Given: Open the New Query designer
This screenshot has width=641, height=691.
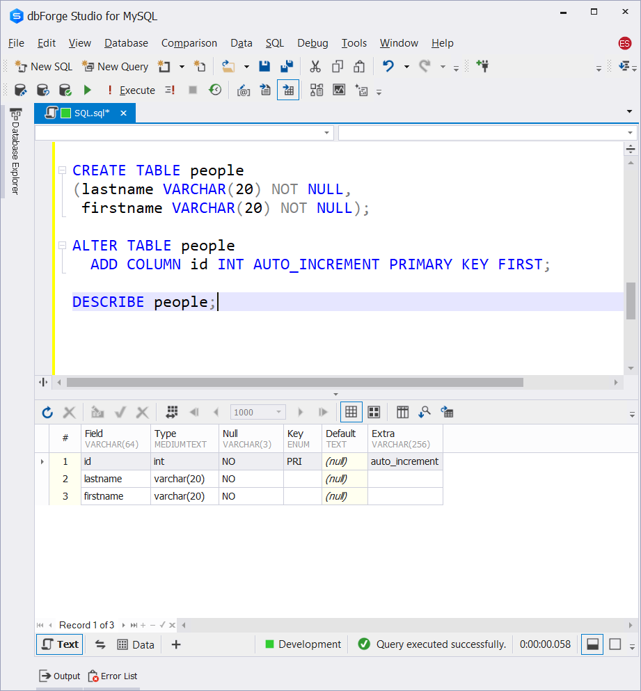Looking at the screenshot, I should (x=114, y=66).
